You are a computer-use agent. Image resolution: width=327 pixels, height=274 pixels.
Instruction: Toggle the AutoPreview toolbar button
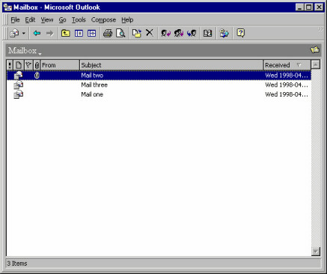(x=91, y=33)
